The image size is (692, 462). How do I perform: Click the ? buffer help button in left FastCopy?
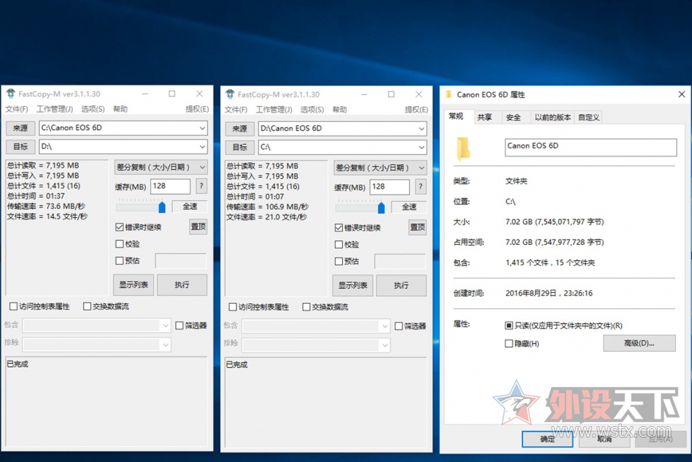coord(201,186)
